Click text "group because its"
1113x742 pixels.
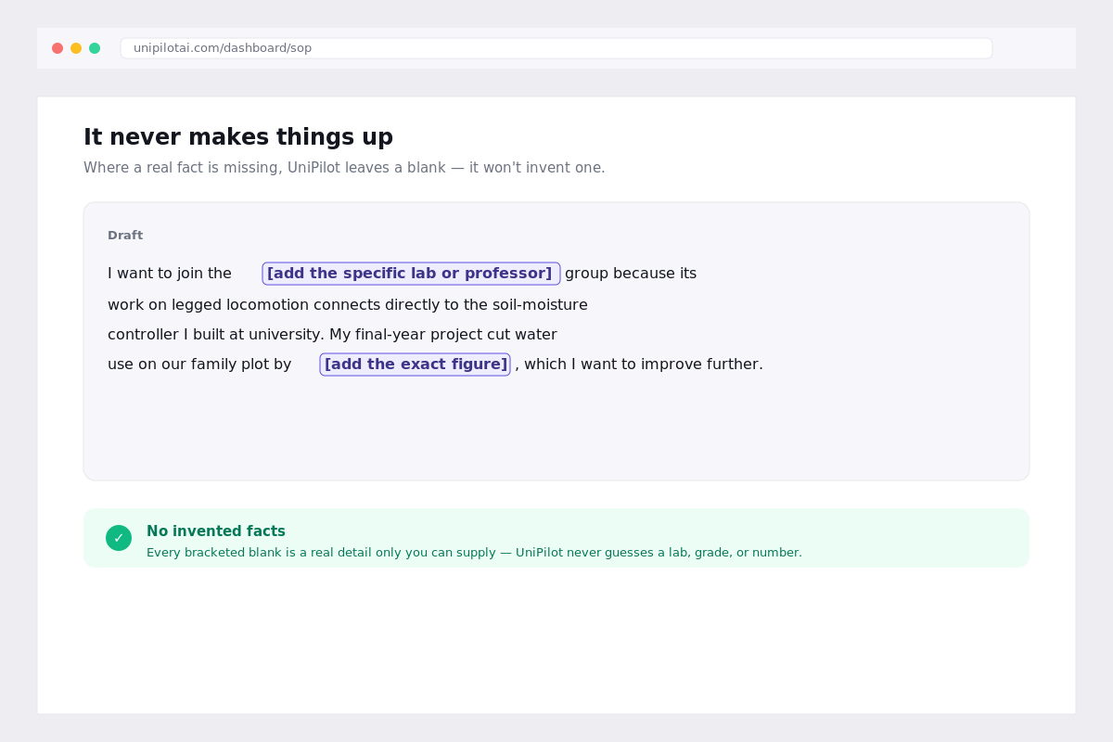coord(631,274)
